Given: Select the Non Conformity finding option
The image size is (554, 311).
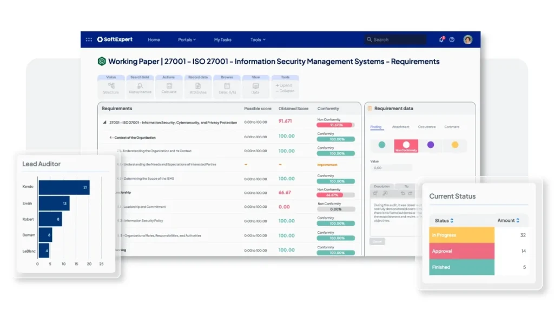Looking at the screenshot, I should click(406, 145).
